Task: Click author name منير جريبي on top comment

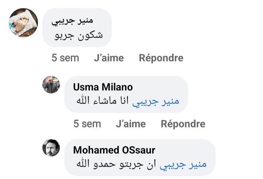Action: tap(77, 21)
